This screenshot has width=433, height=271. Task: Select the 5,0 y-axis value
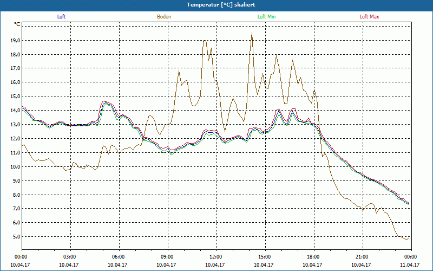pos(16,237)
